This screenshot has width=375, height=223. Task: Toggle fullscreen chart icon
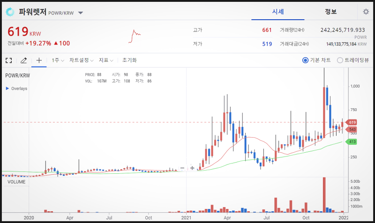(8, 60)
